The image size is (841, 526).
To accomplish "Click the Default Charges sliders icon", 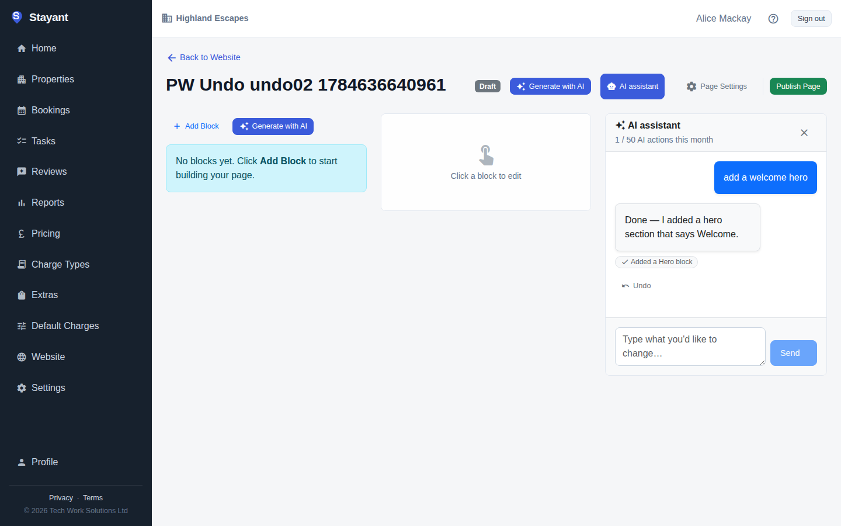I will [x=22, y=326].
